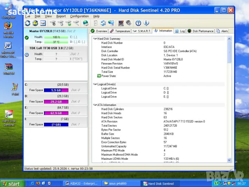Click the safely remove hardware tray icon

coord(220,183)
